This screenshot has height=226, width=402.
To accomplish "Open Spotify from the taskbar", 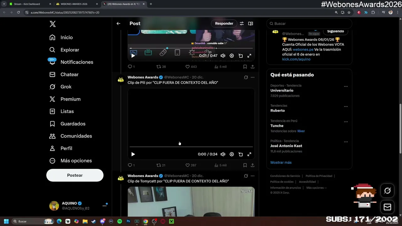I will coord(120,221).
